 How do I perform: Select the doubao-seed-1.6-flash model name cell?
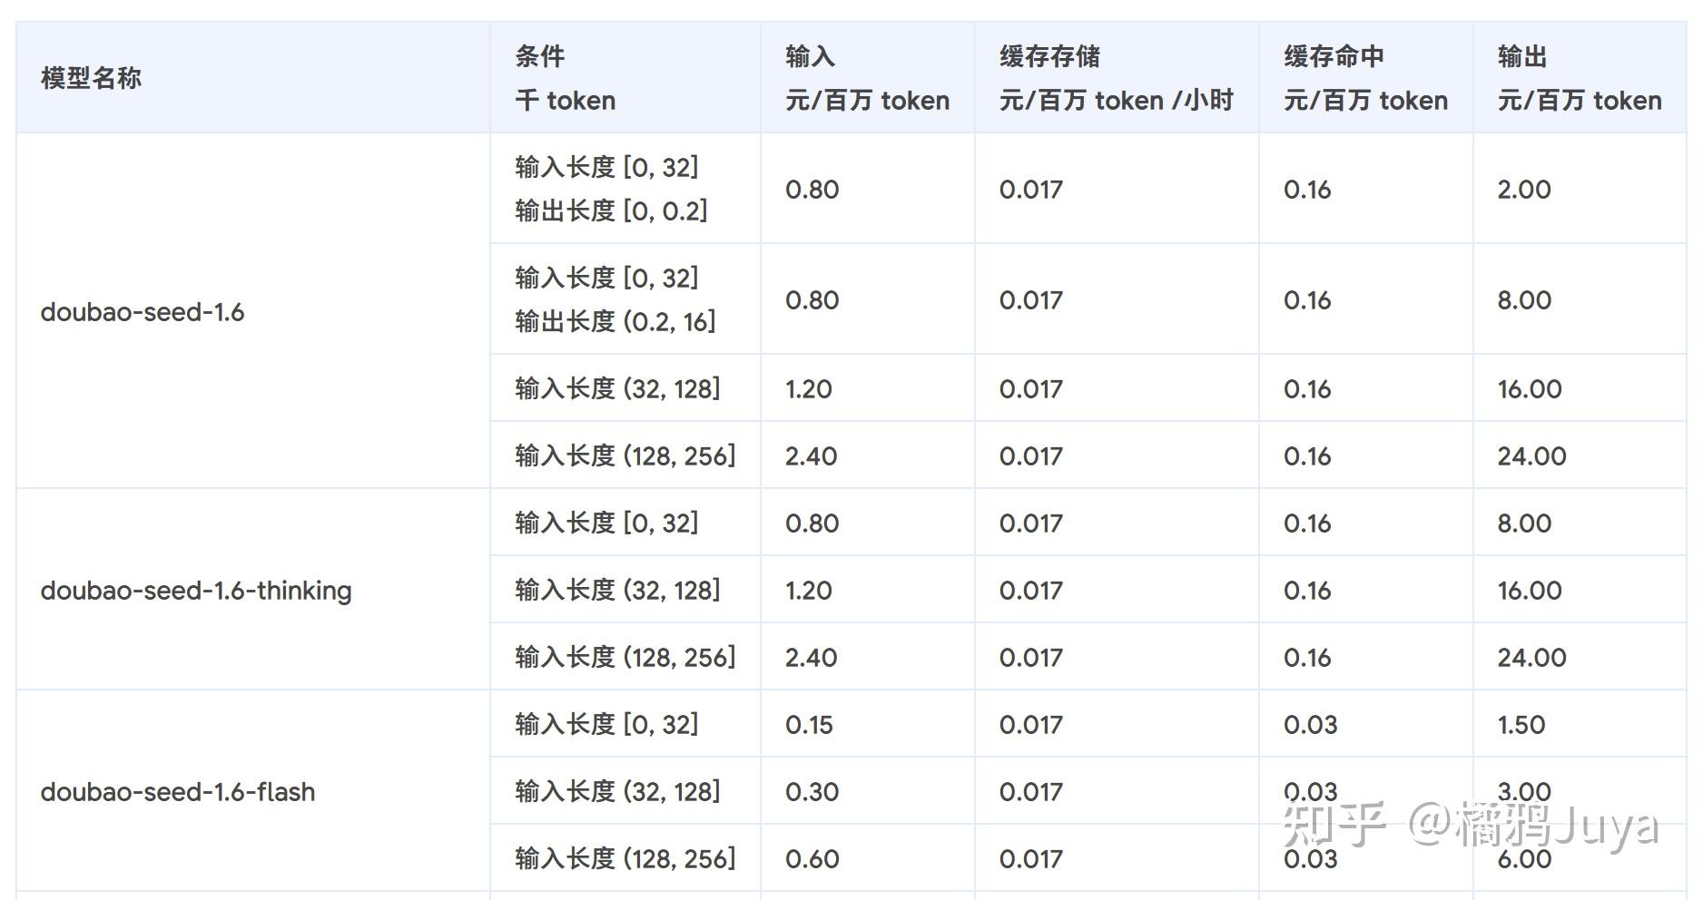click(x=178, y=792)
